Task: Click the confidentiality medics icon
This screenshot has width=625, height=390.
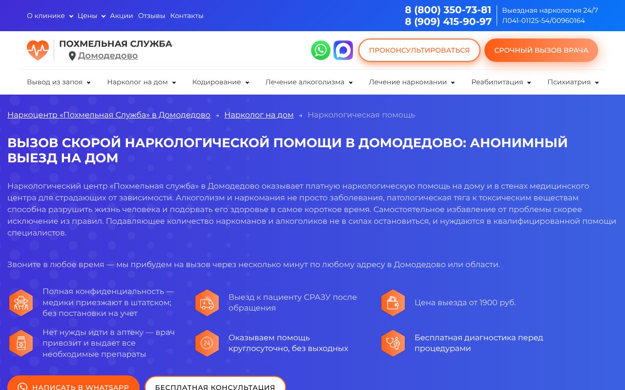Action: (x=21, y=303)
